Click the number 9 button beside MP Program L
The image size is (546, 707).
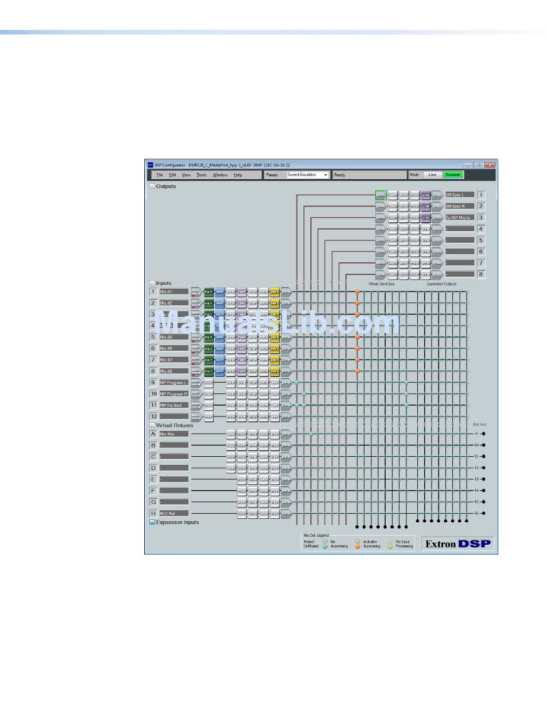tap(153, 383)
